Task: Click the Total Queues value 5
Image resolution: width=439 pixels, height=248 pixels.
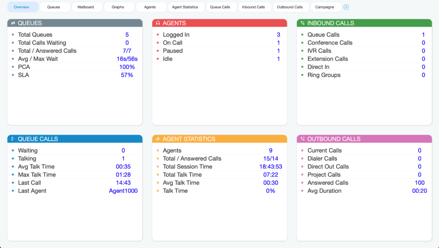Action: (127, 35)
